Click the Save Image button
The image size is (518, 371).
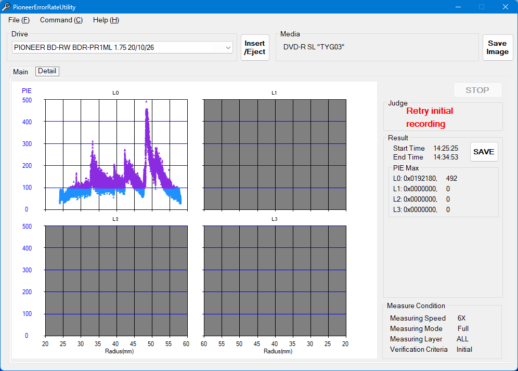point(497,48)
